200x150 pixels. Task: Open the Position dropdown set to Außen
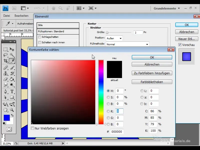tap(114, 38)
